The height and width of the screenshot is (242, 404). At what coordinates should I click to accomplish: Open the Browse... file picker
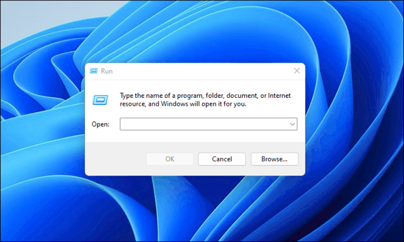(274, 159)
